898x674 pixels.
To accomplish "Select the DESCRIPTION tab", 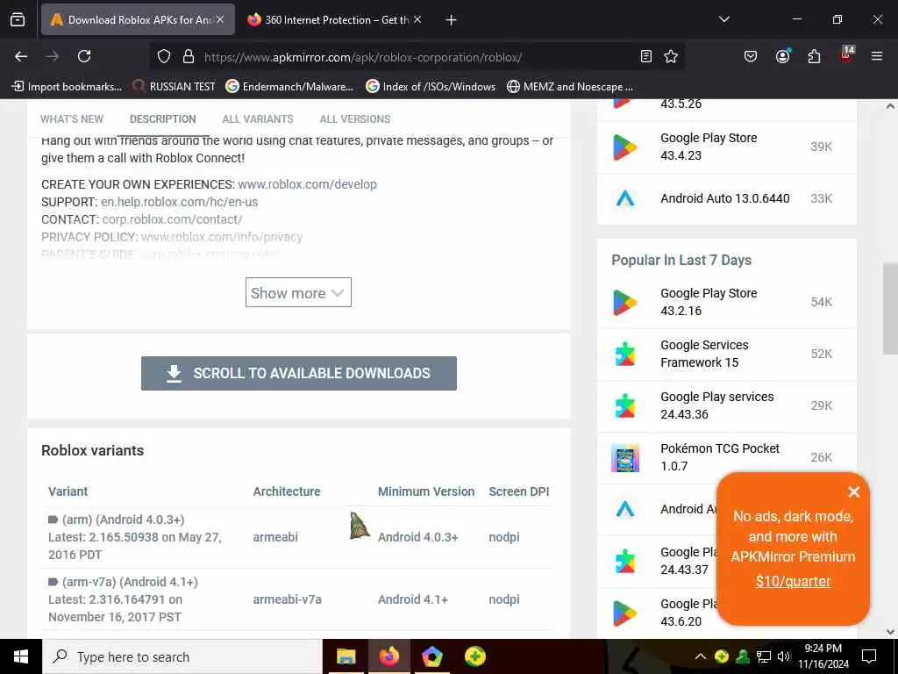I will point(162,119).
